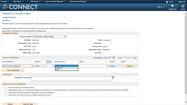Open the Notification flag icon
Image resolution: width=187 pixels, height=105 pixels.
[x=172, y=6]
